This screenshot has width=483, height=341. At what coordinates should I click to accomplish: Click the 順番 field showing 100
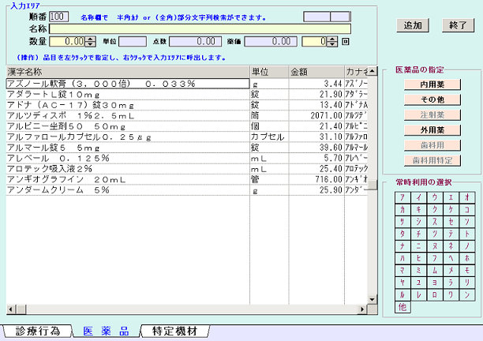58,16
